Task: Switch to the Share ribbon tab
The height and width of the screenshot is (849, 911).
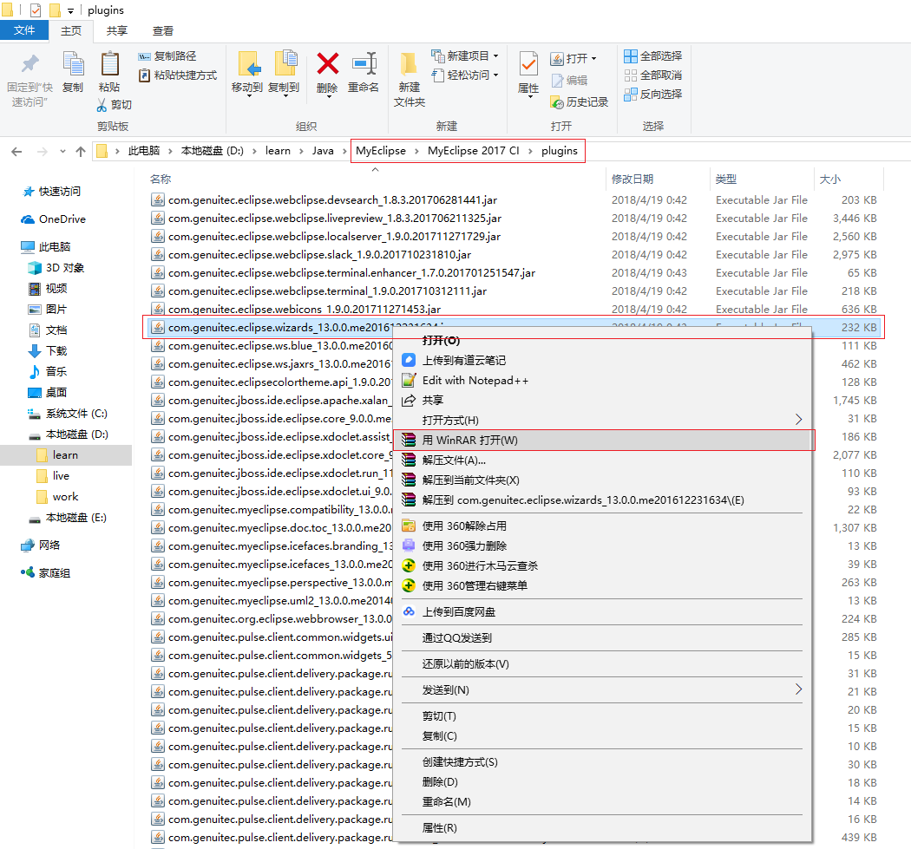Action: pyautogui.click(x=117, y=30)
